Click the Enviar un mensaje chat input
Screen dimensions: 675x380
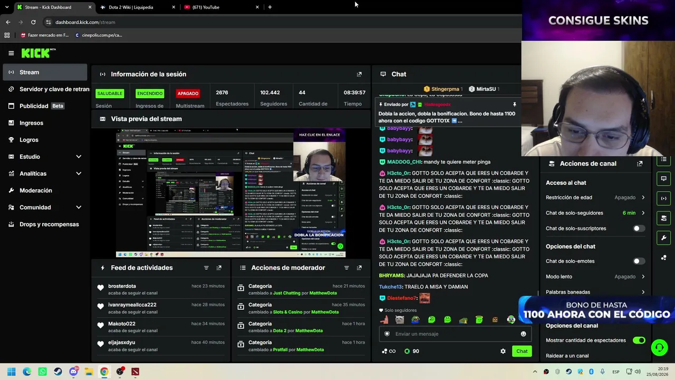point(455,334)
